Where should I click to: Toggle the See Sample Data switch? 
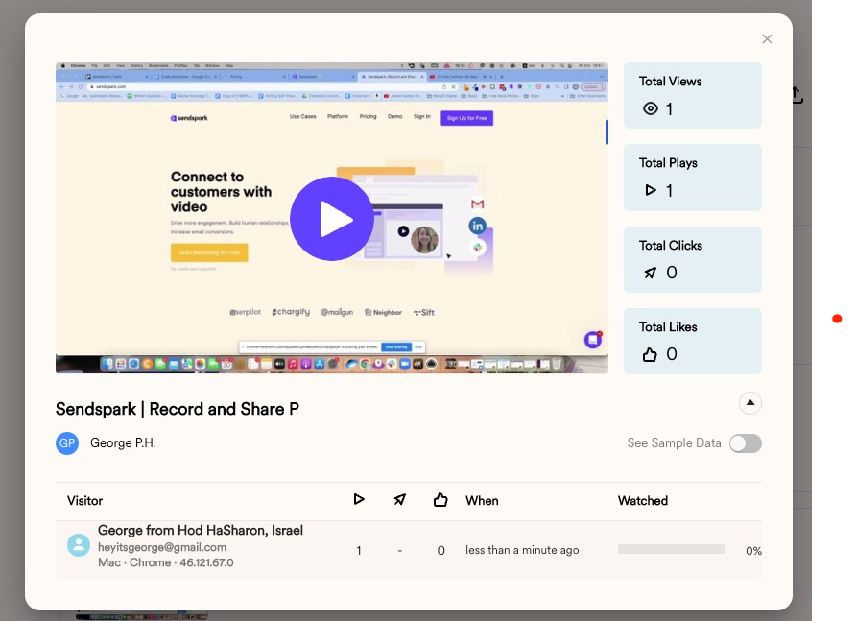[x=746, y=443]
